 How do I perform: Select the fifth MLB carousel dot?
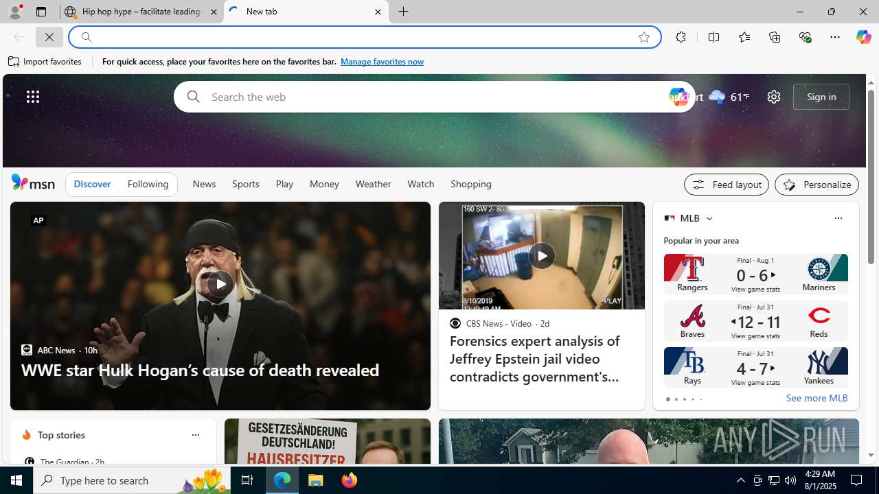pyautogui.click(x=700, y=399)
